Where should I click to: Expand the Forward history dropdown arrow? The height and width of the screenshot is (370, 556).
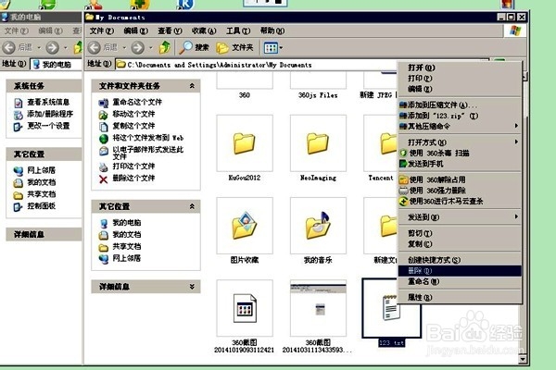click(x=151, y=47)
